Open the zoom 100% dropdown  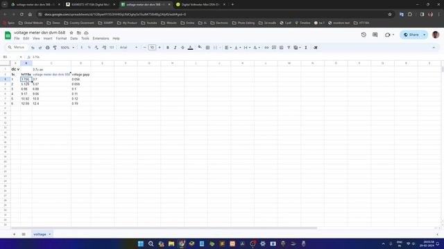point(67,48)
